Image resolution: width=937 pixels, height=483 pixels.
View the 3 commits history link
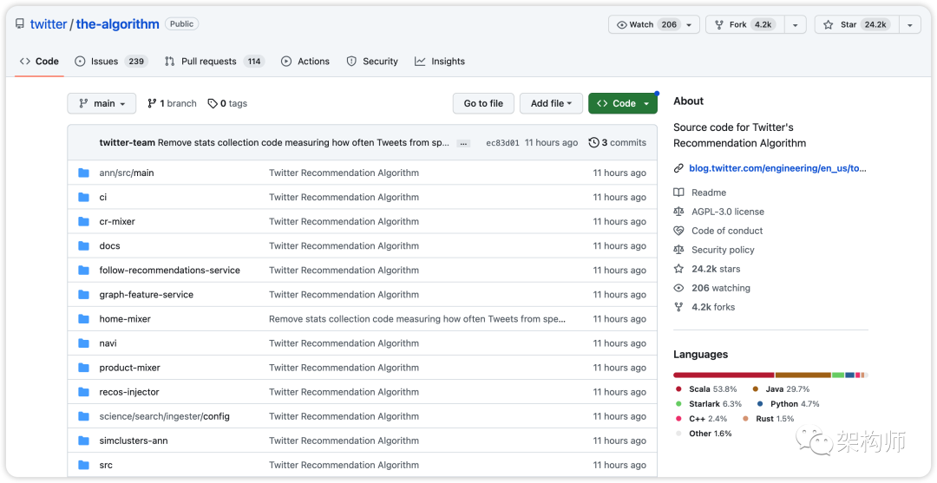[618, 143]
